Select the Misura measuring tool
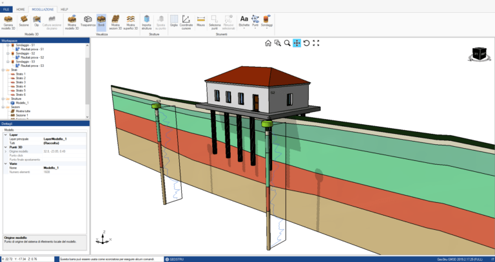The image size is (495, 262). [202, 19]
